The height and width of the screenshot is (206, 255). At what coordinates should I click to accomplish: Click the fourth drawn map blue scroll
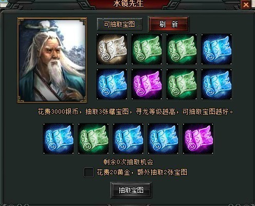click(163, 139)
